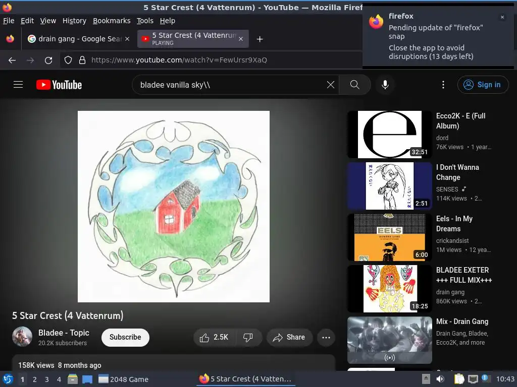Open the File menu

(9, 21)
